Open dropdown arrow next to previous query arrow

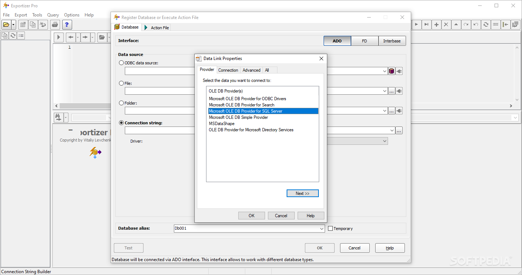pyautogui.click(x=78, y=37)
